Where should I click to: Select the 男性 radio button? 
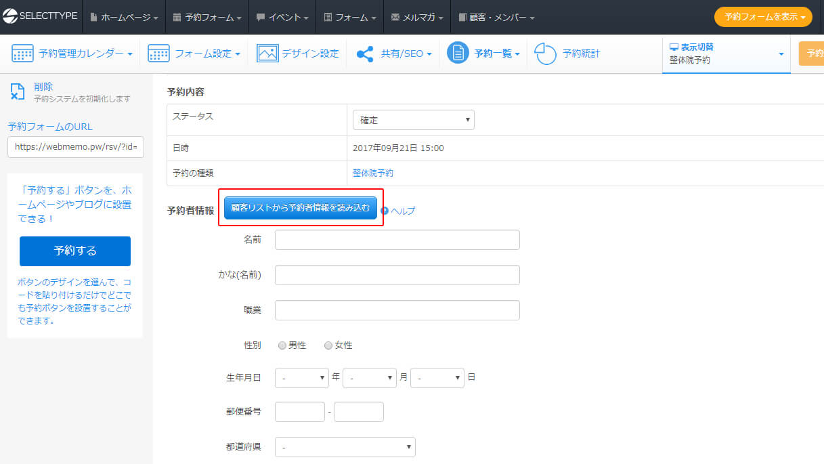click(x=282, y=345)
